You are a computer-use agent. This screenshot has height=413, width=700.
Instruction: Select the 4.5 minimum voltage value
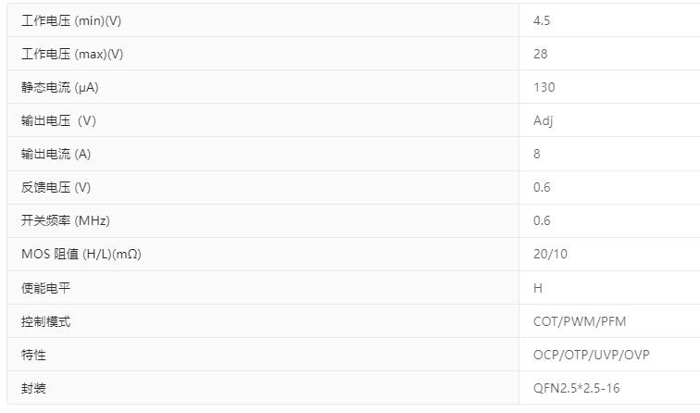[542, 20]
